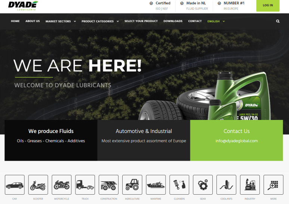Open the Scooter category icon
Screen dimensions: 289x204
pyautogui.click(x=38, y=185)
